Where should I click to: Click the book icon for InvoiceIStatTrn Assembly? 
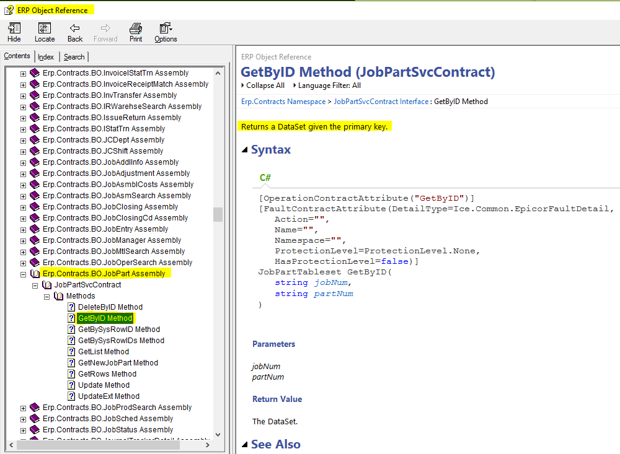click(x=35, y=73)
